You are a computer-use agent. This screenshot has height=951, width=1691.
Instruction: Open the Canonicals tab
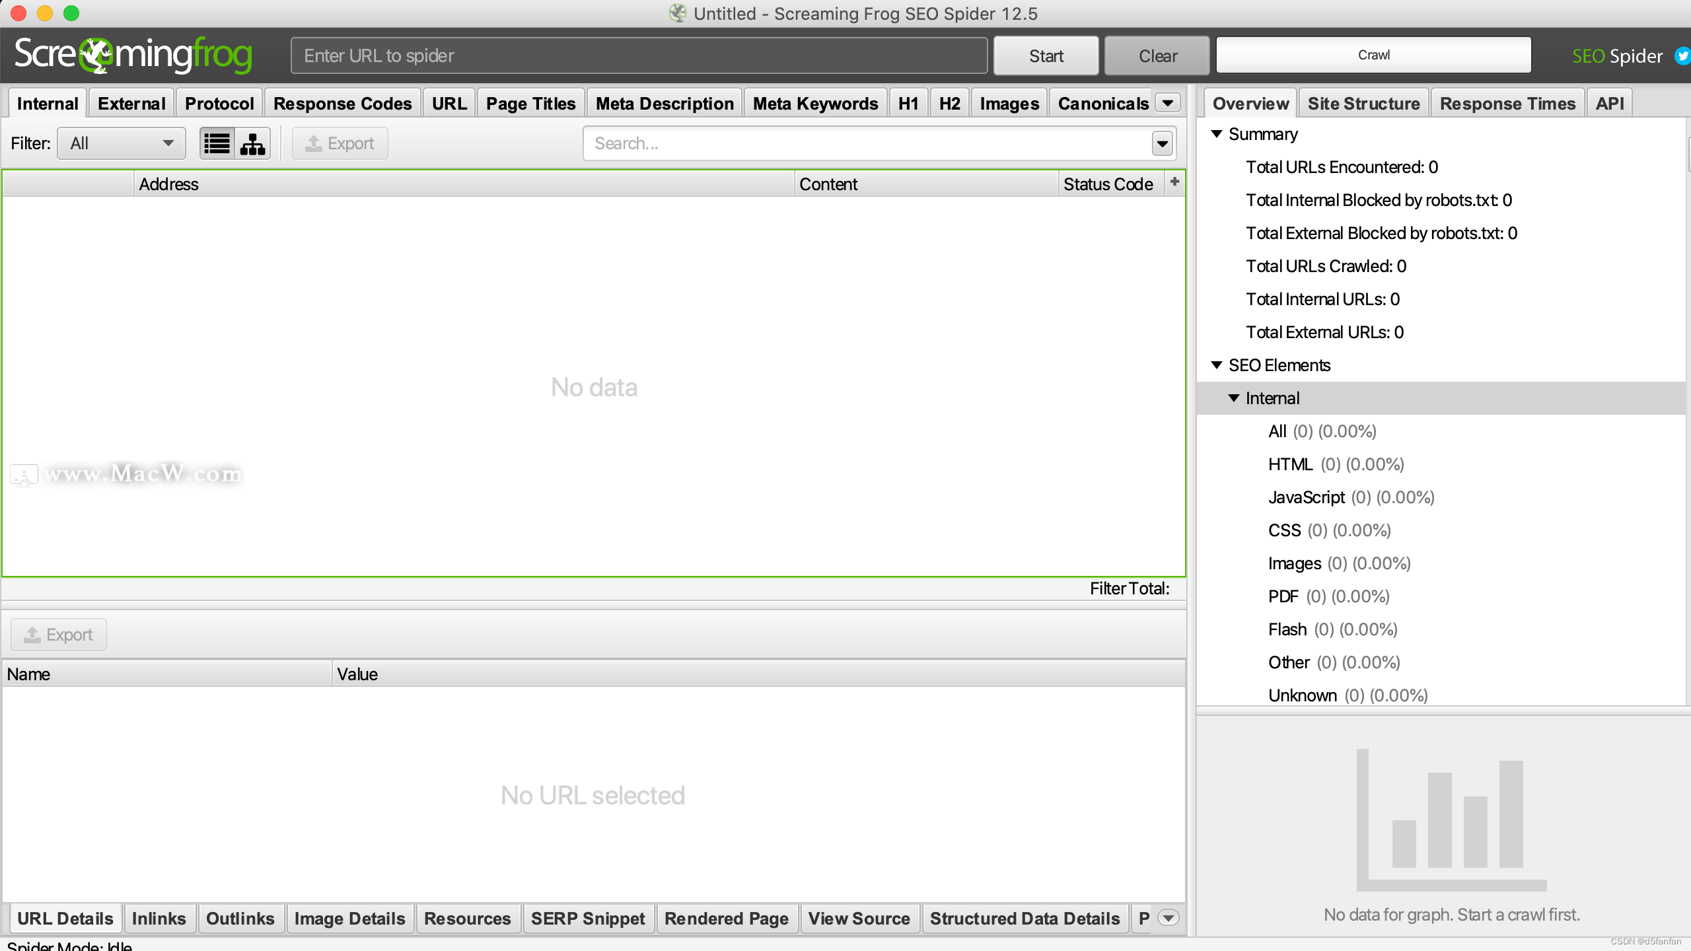(1103, 104)
